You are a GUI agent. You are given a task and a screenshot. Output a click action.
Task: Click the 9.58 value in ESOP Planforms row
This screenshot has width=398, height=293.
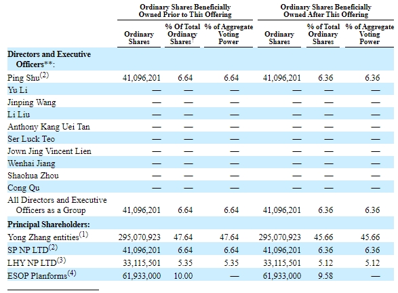tap(325, 275)
